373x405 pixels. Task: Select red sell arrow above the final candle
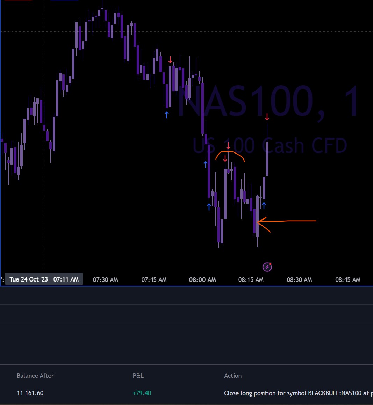267,117
